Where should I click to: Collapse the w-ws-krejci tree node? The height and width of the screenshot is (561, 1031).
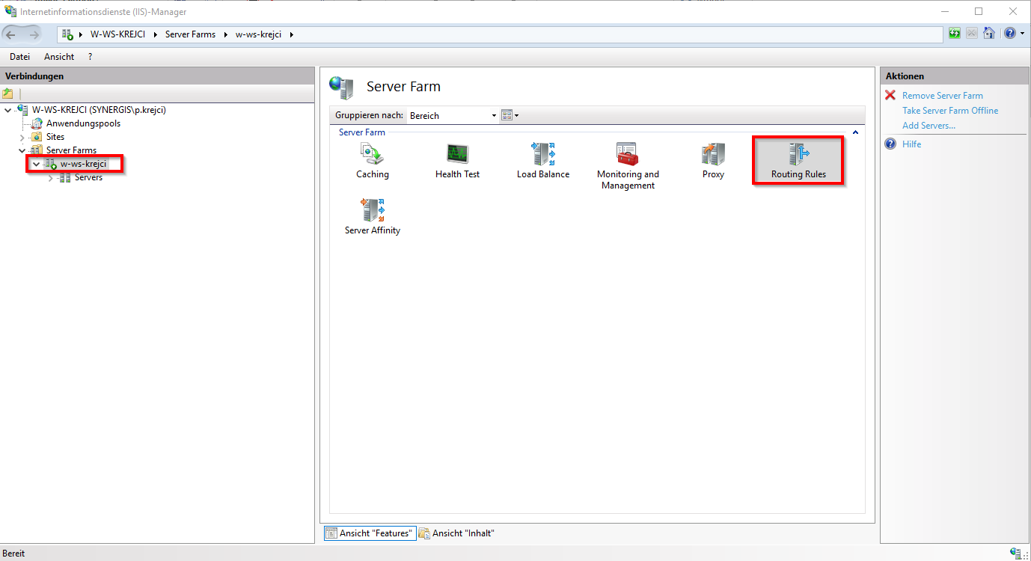[35, 163]
